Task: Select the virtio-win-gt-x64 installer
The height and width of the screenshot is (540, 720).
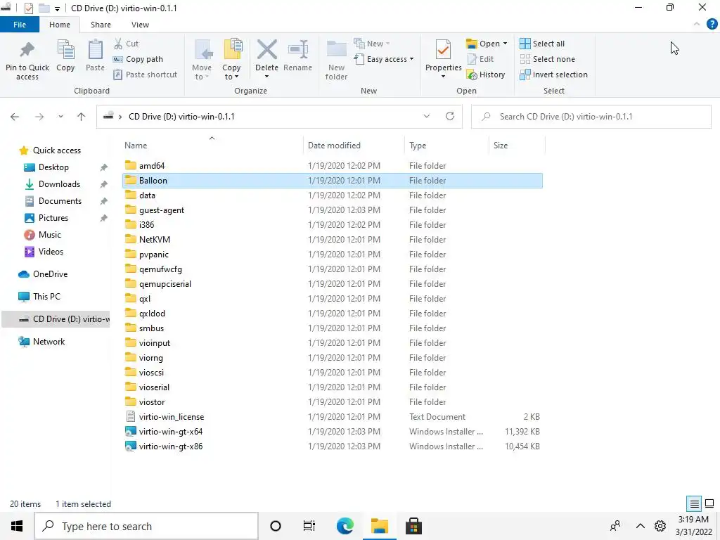Action: pos(170,432)
